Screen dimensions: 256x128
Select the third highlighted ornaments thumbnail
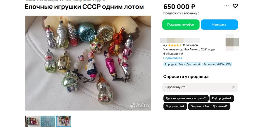point(64,121)
